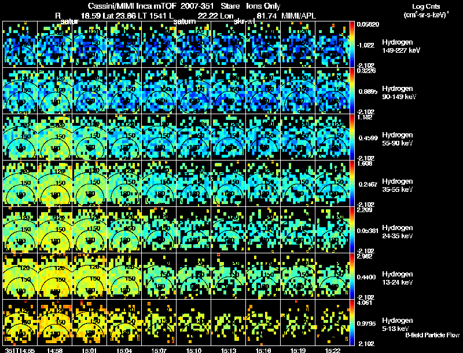Click the time axis label 15:22
Viewport: 463px width, 353px height.
pyautogui.click(x=332, y=351)
